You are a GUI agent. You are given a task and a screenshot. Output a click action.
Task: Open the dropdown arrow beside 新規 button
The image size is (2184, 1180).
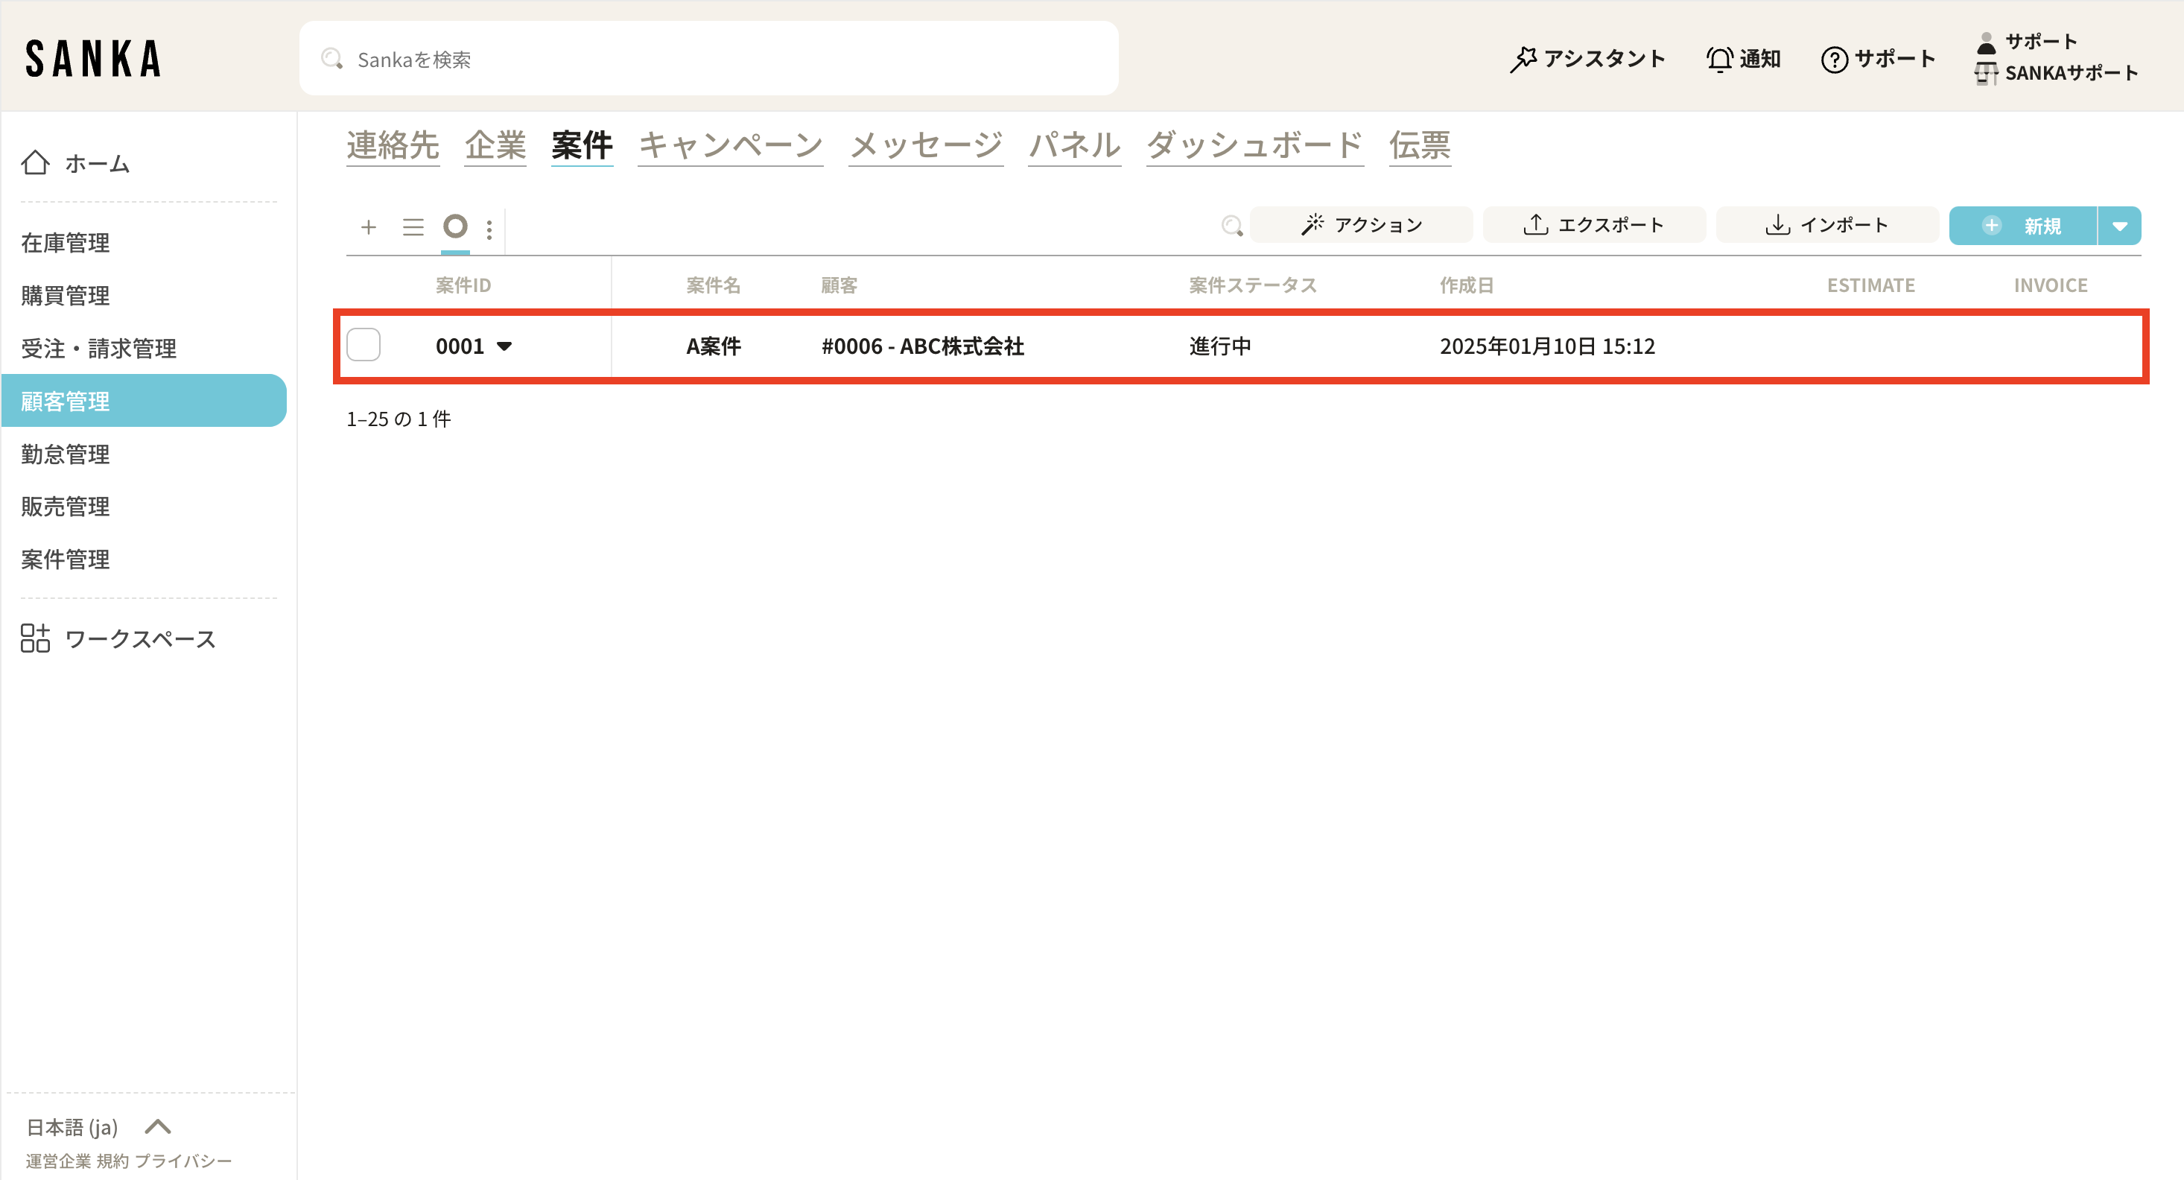click(2118, 226)
